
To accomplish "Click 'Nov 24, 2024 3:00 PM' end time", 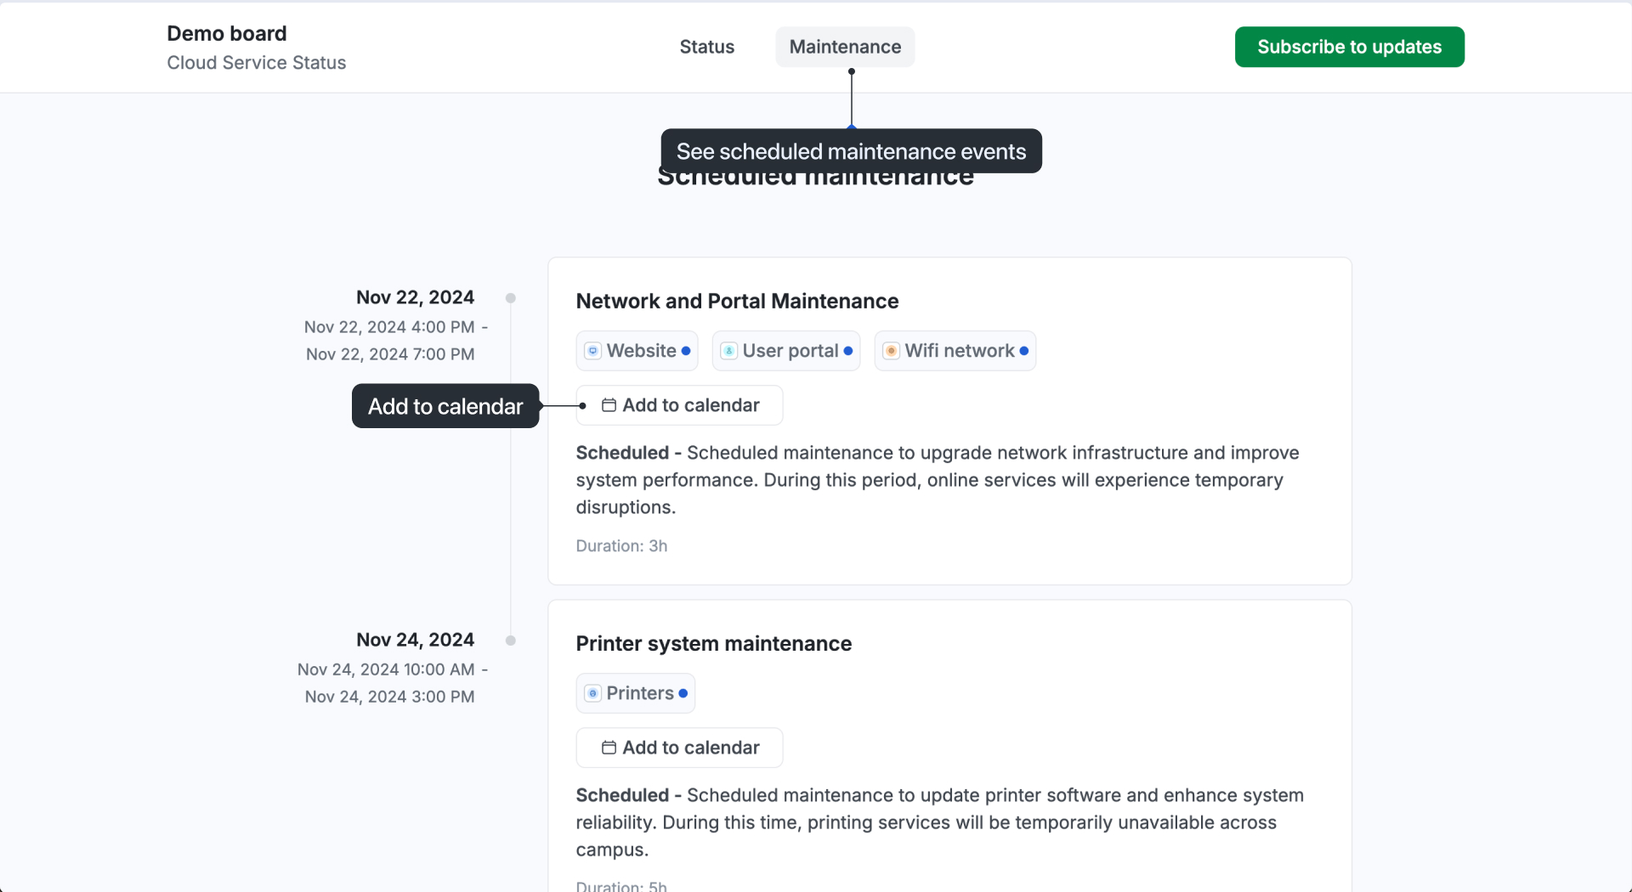I will click(390, 697).
